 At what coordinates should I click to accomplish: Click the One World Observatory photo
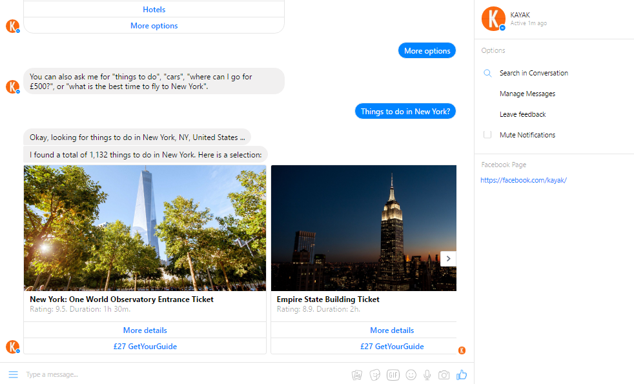coord(145,228)
